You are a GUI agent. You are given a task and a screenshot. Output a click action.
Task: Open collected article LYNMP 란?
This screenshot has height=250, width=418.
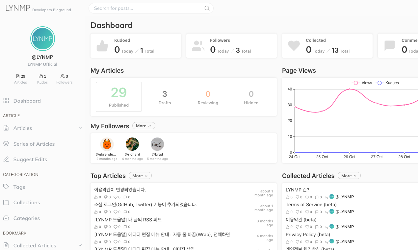pos(298,190)
